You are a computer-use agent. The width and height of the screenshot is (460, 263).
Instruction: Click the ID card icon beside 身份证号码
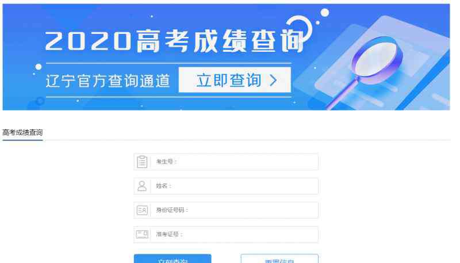142,210
